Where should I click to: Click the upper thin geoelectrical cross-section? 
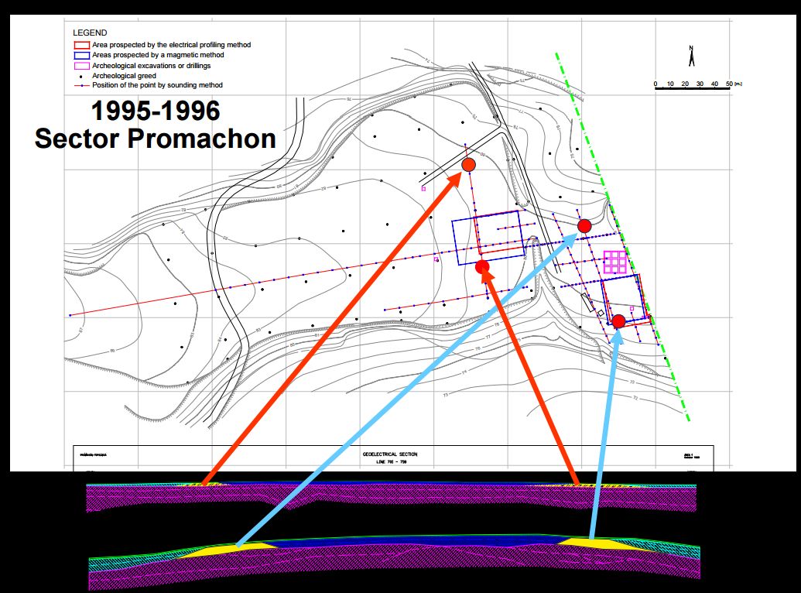pos(392,496)
